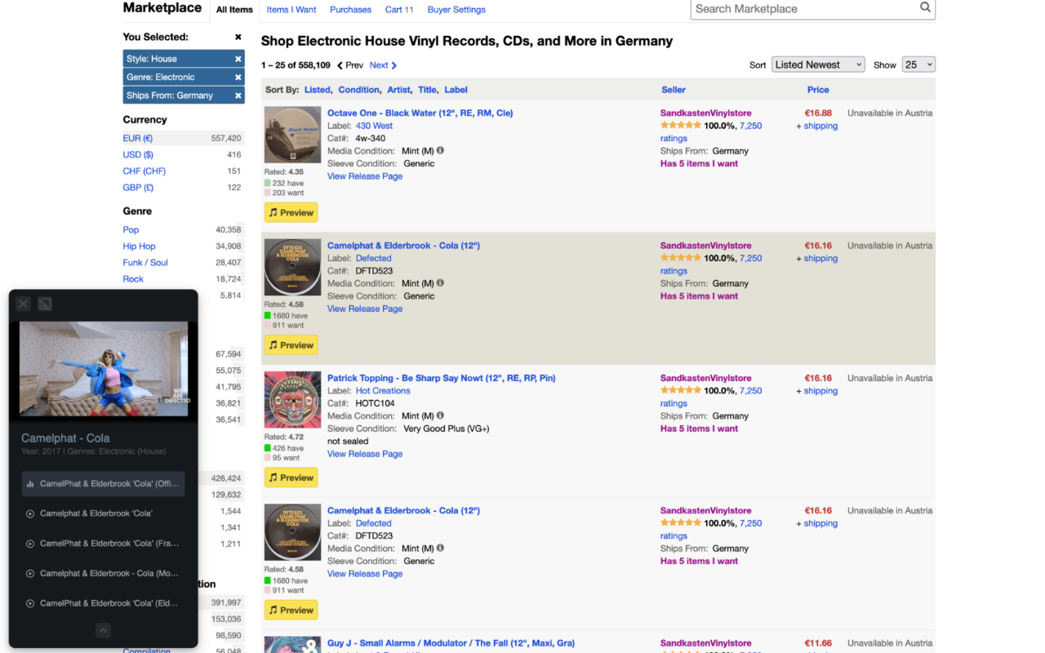Play the Cola (Mo... track in the player
Image resolution: width=1045 pixels, height=653 pixels.
[x=103, y=573]
